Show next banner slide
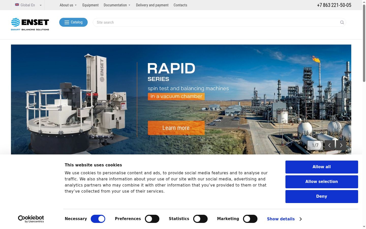 [x=341, y=145]
